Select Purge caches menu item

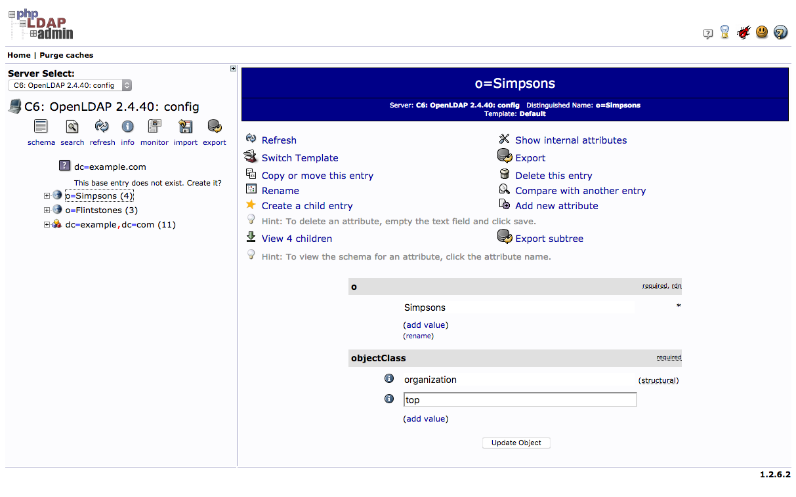point(66,55)
